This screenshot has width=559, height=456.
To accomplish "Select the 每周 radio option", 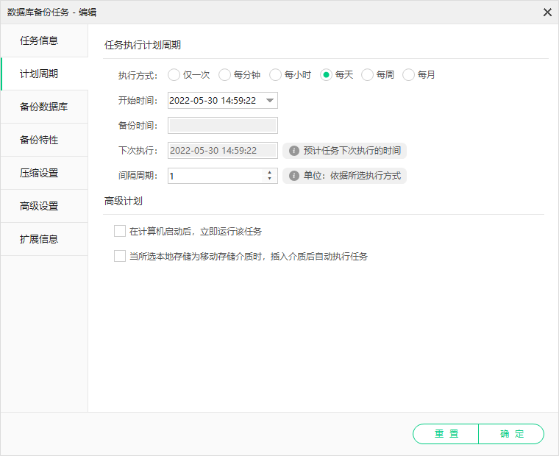I will point(367,75).
